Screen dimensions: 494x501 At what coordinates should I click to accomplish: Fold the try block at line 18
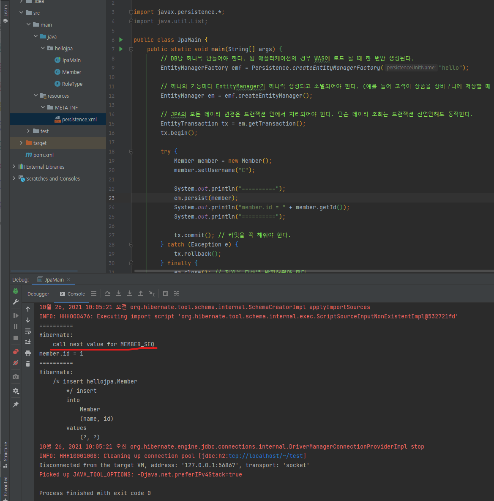[131, 151]
